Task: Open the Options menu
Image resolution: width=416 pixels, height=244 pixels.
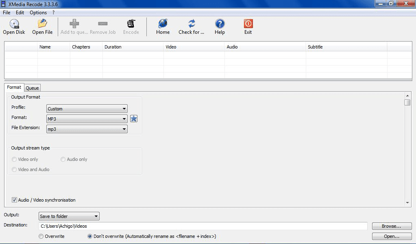Action: click(x=38, y=13)
